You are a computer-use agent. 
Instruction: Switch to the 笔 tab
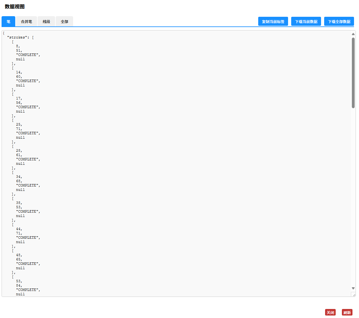8,22
